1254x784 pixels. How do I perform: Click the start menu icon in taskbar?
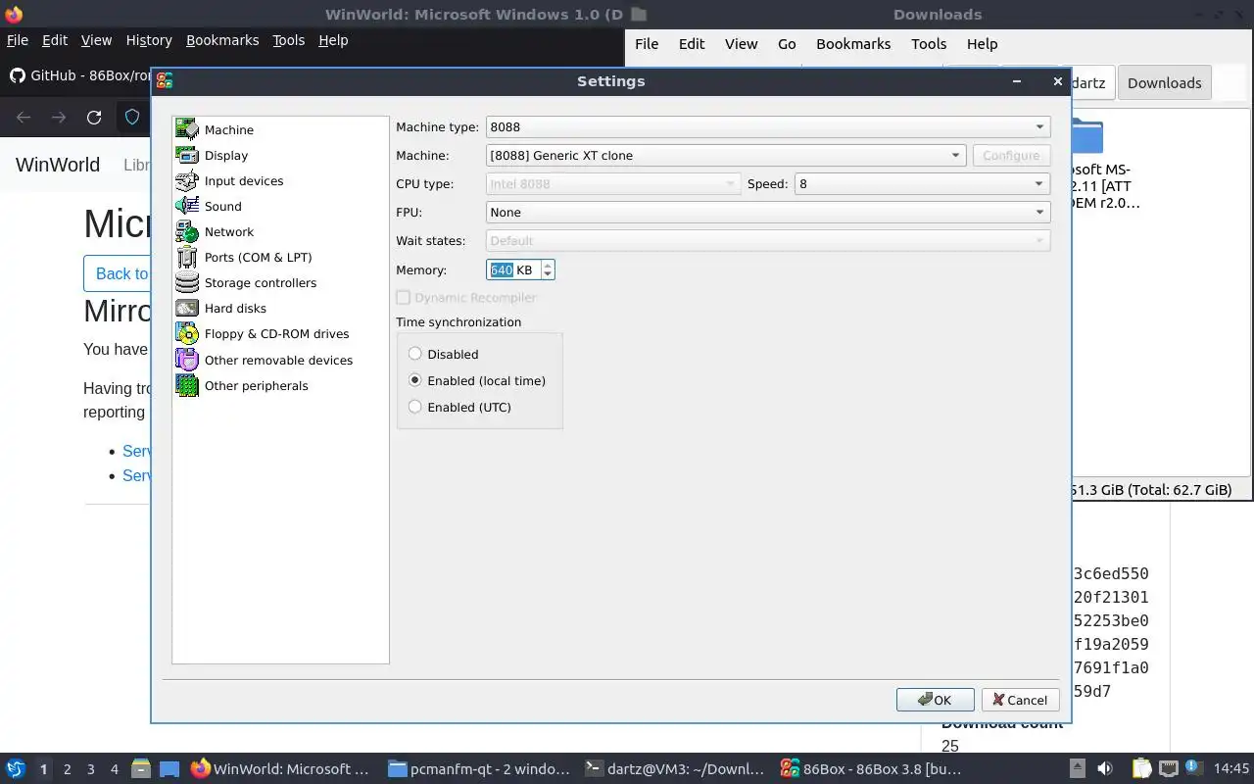pos(16,769)
